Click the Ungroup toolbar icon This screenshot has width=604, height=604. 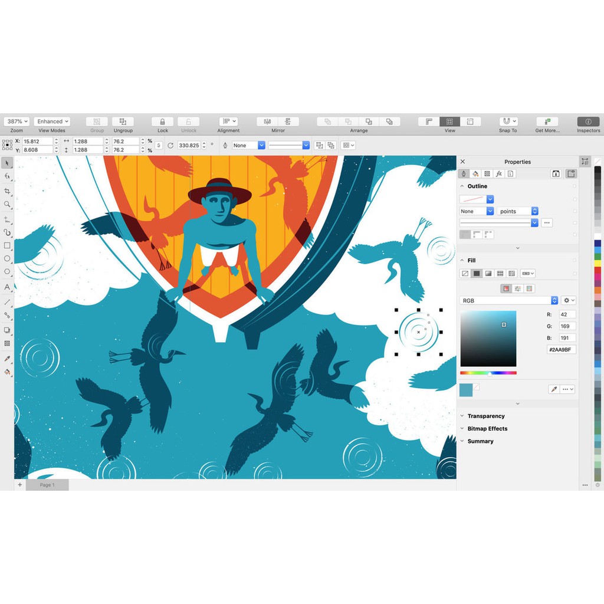tap(123, 122)
